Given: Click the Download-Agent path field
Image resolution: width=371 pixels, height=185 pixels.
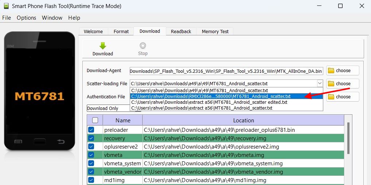Looking at the screenshot, I should click(226, 71).
